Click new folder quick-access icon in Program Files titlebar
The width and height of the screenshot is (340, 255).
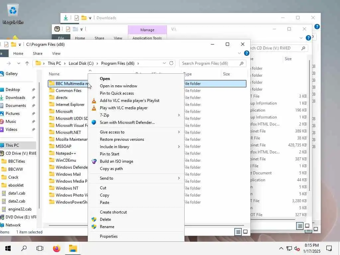(x=13, y=44)
